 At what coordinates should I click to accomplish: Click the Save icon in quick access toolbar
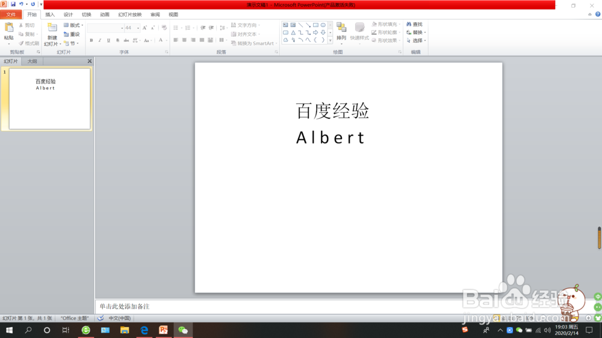(x=13, y=4)
